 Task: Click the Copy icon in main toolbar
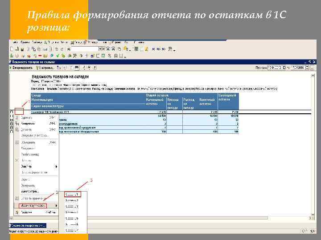coord(33,49)
